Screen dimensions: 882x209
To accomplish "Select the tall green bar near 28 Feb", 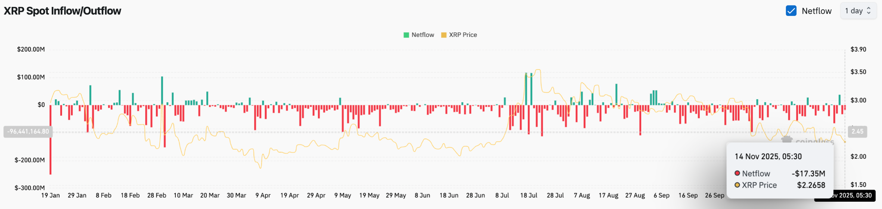I will coord(162,91).
